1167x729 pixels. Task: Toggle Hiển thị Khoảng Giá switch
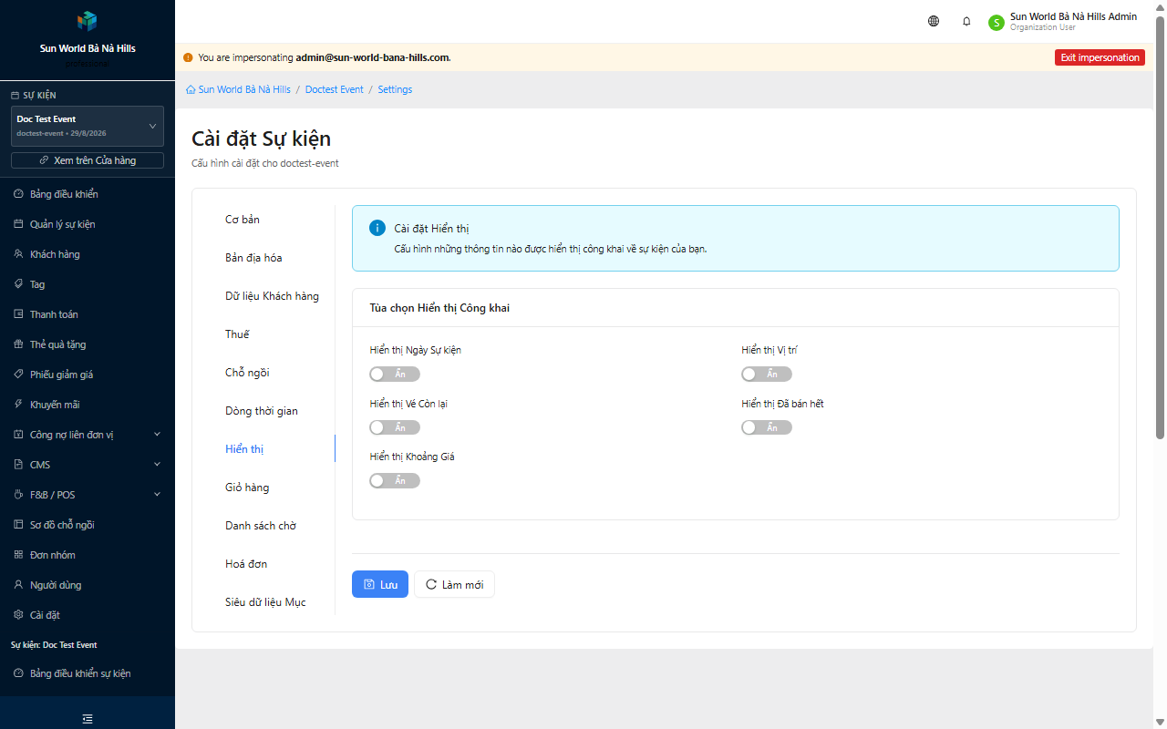pos(395,480)
